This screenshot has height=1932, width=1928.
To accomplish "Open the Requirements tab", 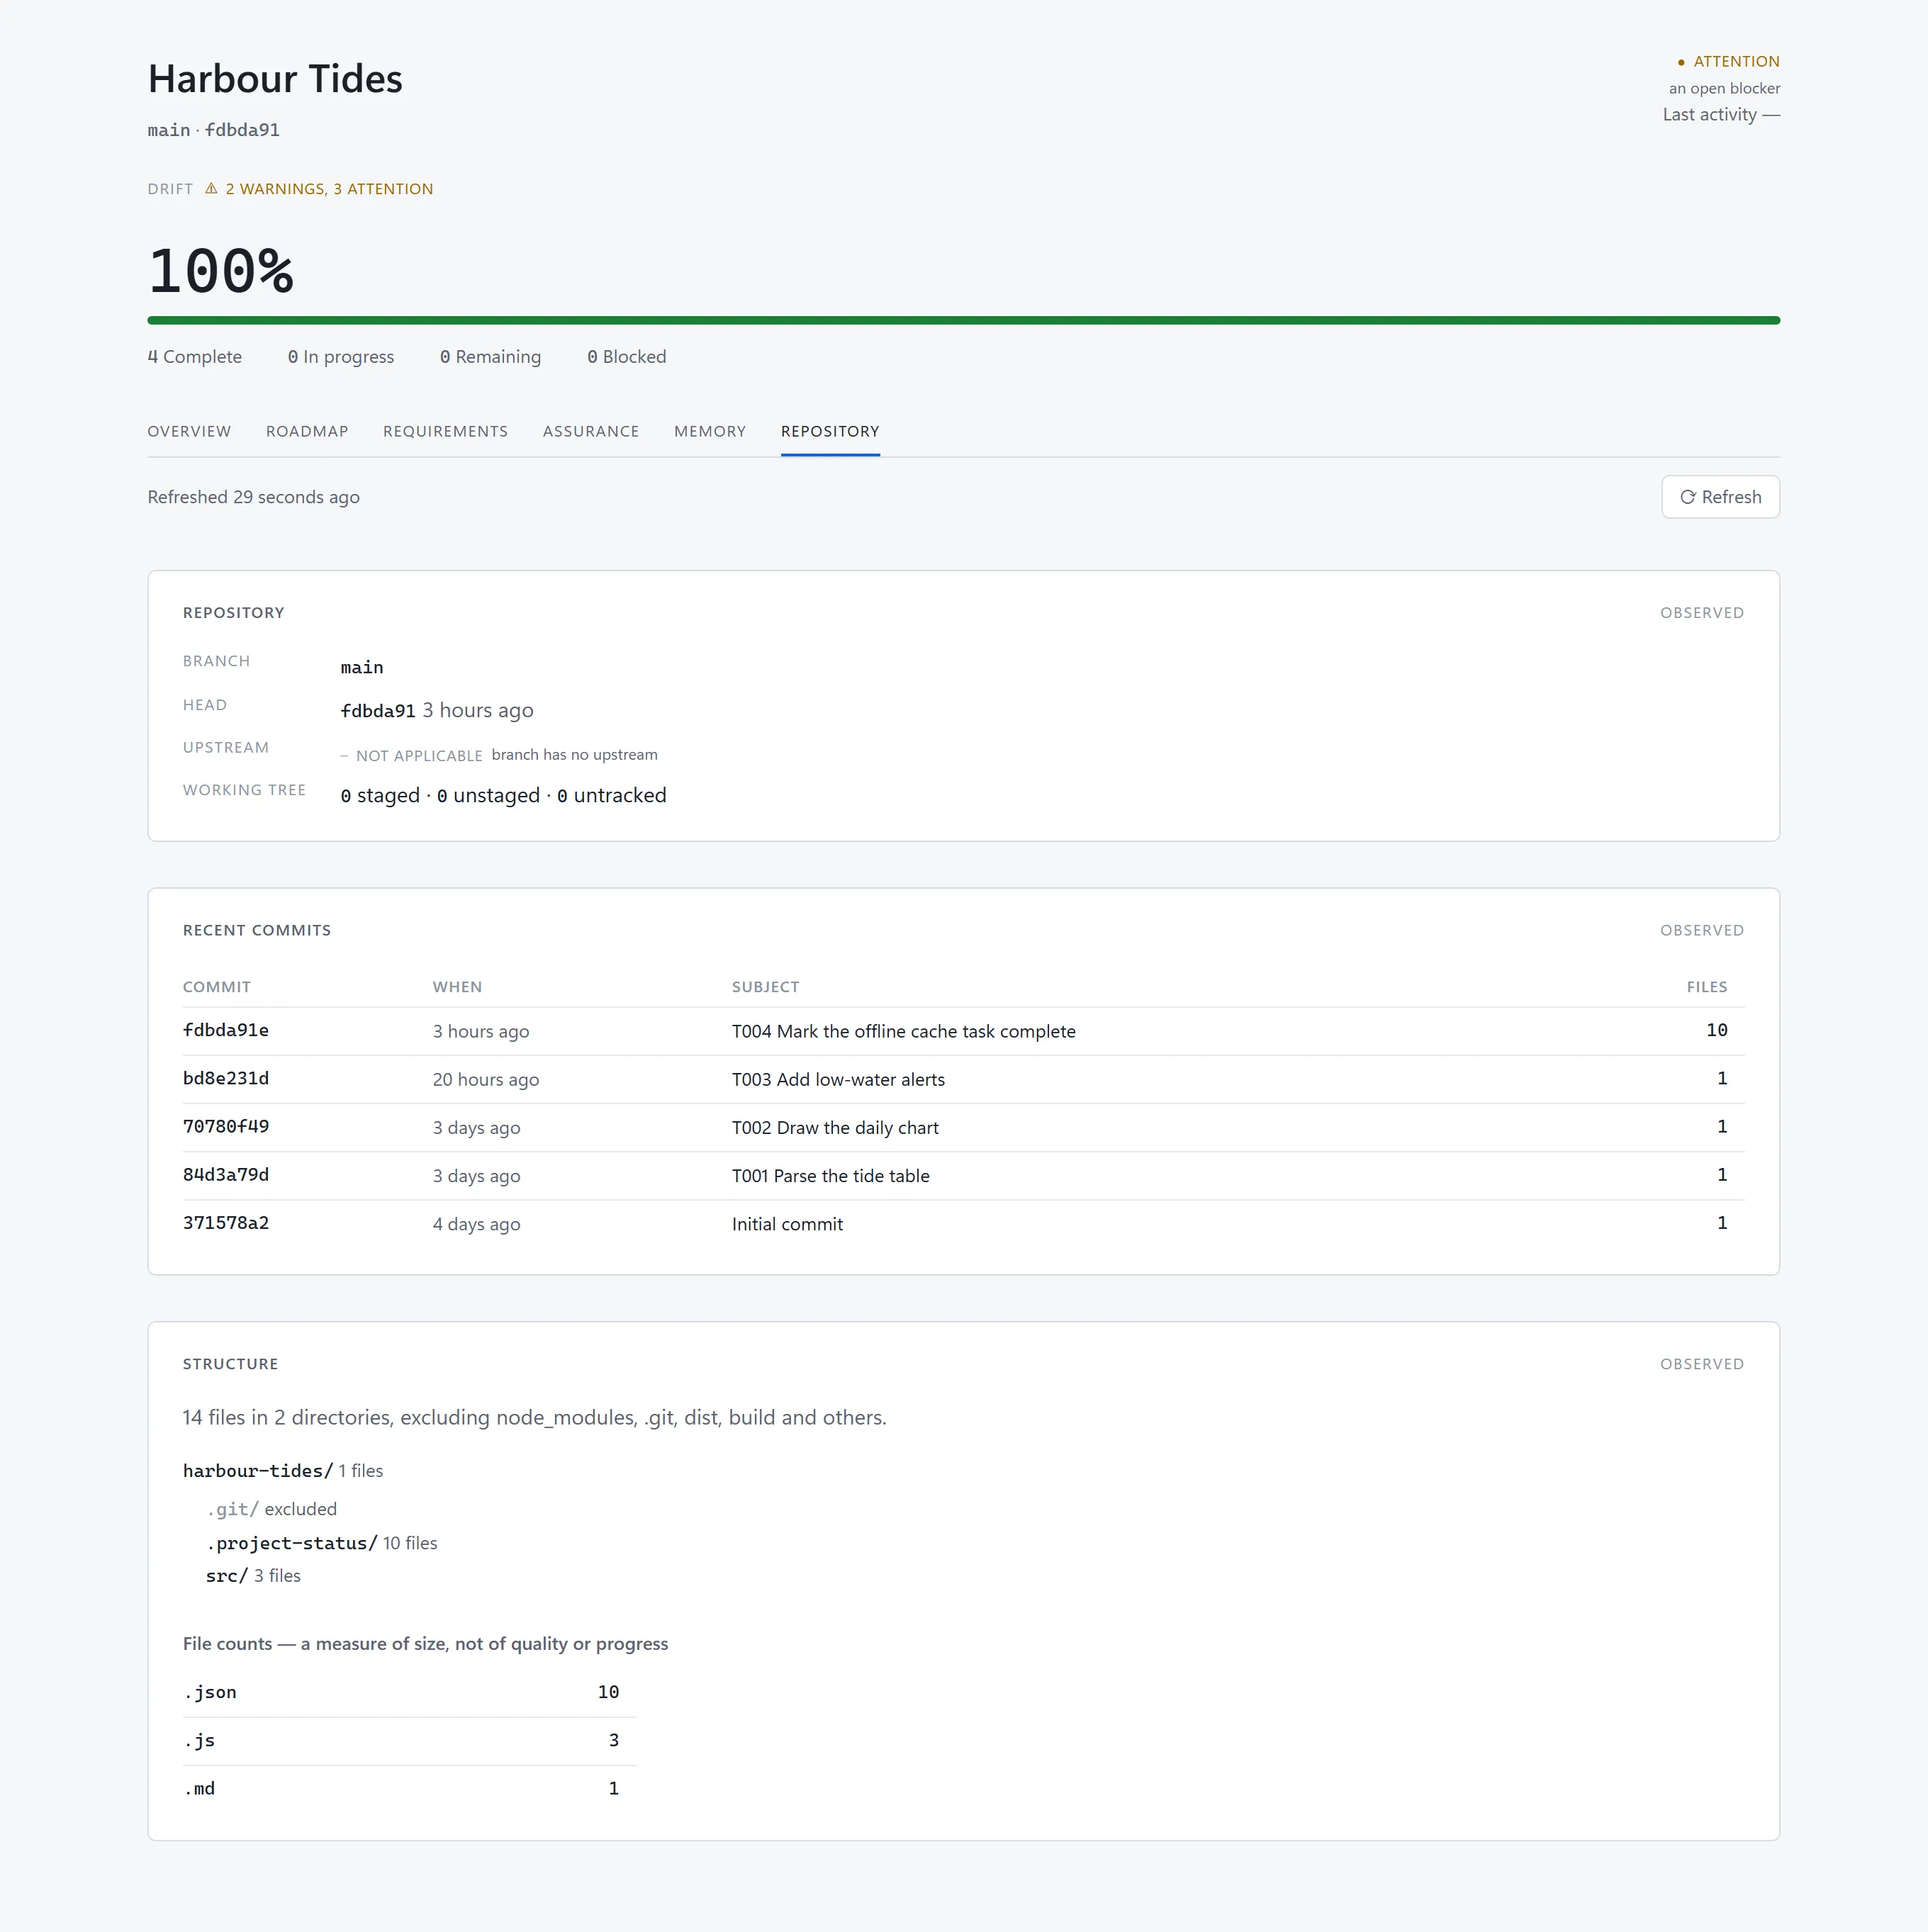I will point(445,431).
